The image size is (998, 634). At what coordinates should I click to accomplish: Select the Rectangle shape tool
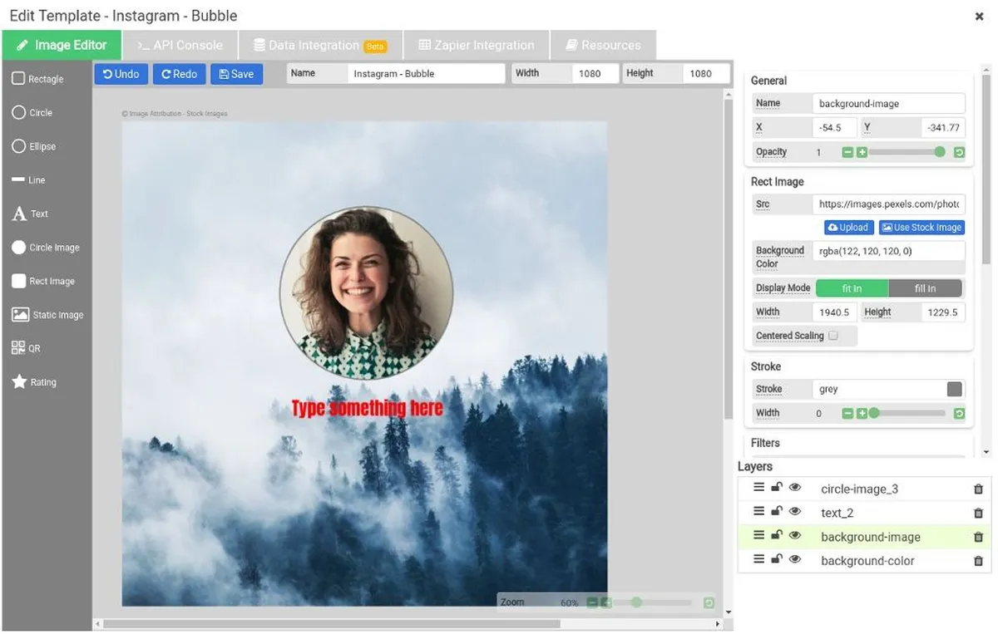(x=38, y=79)
